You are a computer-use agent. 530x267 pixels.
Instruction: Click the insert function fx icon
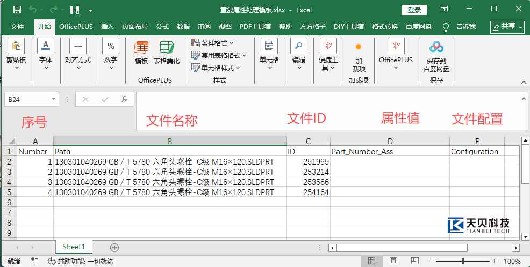coord(124,99)
